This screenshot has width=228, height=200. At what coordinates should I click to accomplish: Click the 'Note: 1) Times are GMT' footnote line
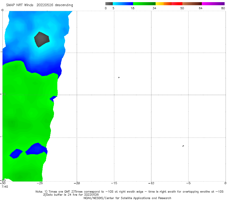tap(129, 192)
